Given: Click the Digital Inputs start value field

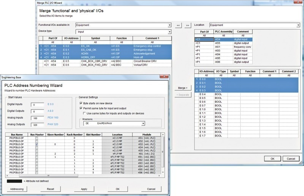Looking at the screenshot, I should click(38, 105).
